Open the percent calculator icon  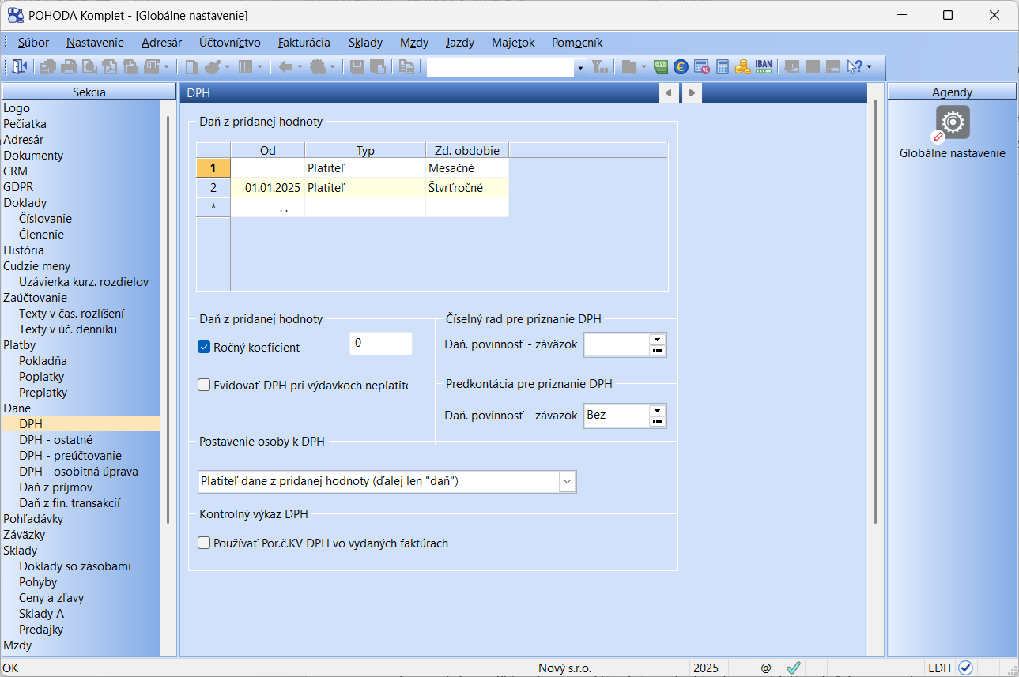click(x=701, y=67)
